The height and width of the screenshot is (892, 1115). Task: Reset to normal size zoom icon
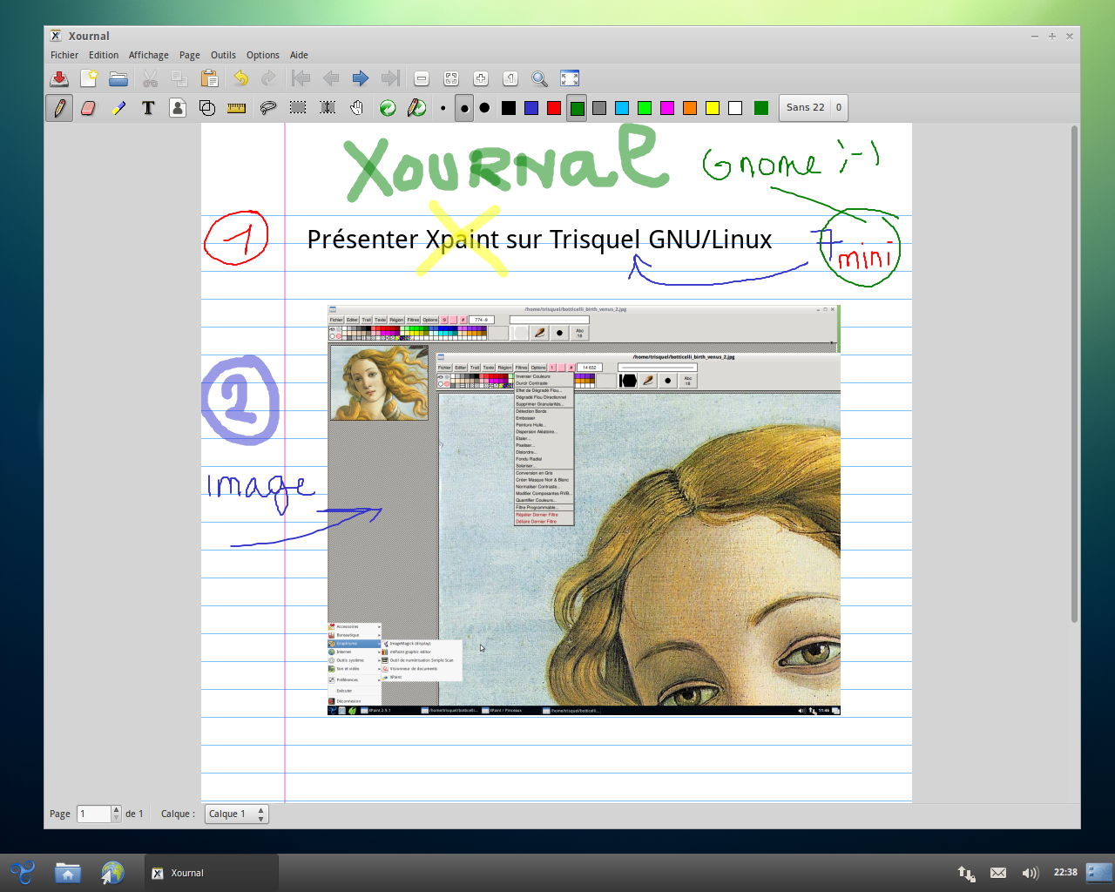pyautogui.click(x=510, y=78)
